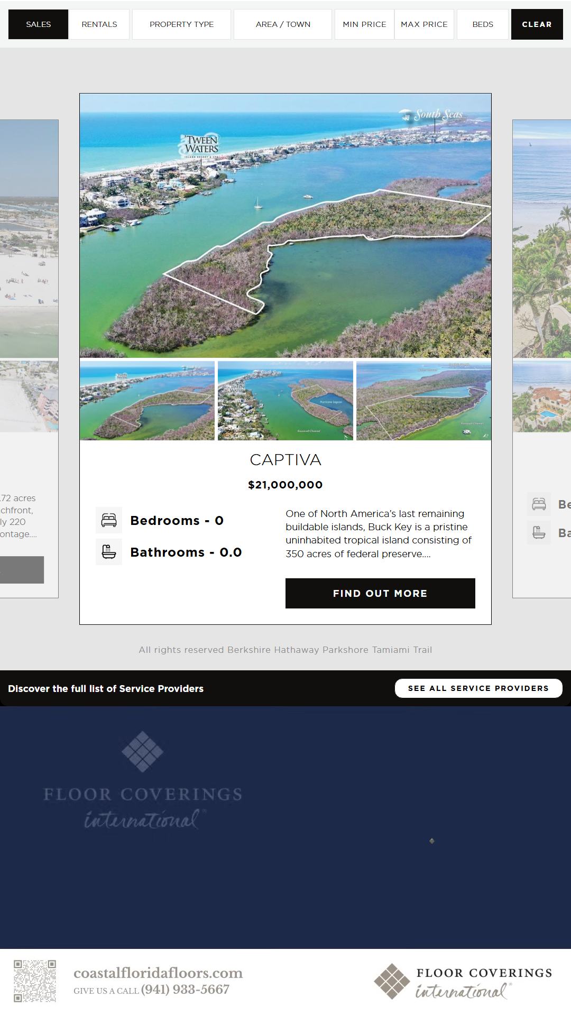Click the QR code in the footer
Screen dimensions: 571x1015
click(x=35, y=981)
